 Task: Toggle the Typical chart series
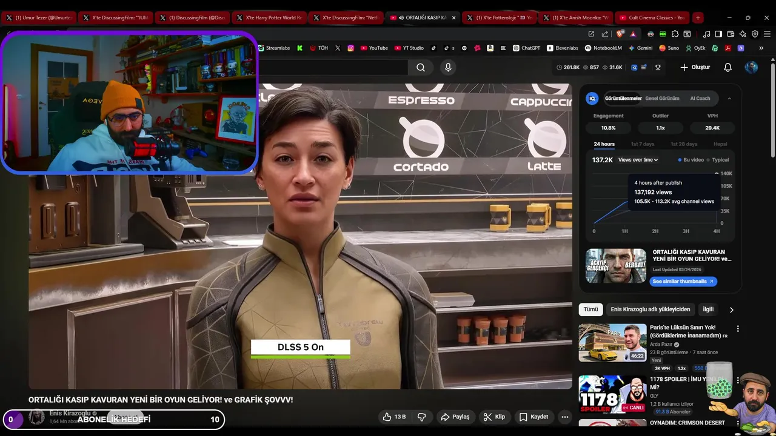tap(718, 160)
